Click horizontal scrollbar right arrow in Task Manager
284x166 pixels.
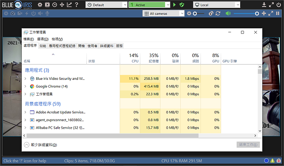[255, 135]
